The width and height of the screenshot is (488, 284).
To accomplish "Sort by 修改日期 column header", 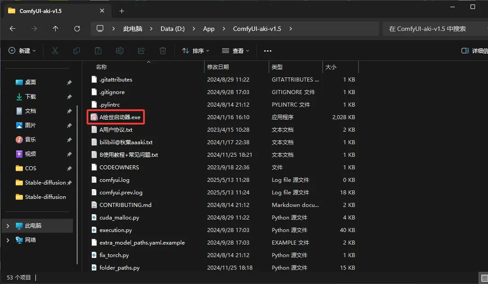I will coord(218,67).
